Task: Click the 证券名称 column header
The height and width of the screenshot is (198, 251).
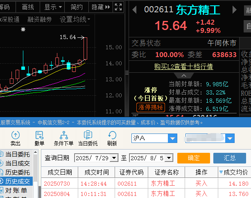Action: click(167, 172)
